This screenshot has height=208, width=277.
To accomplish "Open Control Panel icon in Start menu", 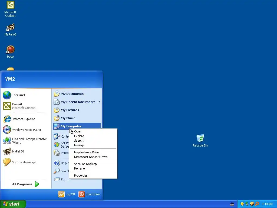I will coord(57,136).
